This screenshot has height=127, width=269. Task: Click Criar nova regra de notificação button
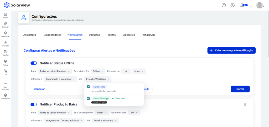(x=231, y=50)
